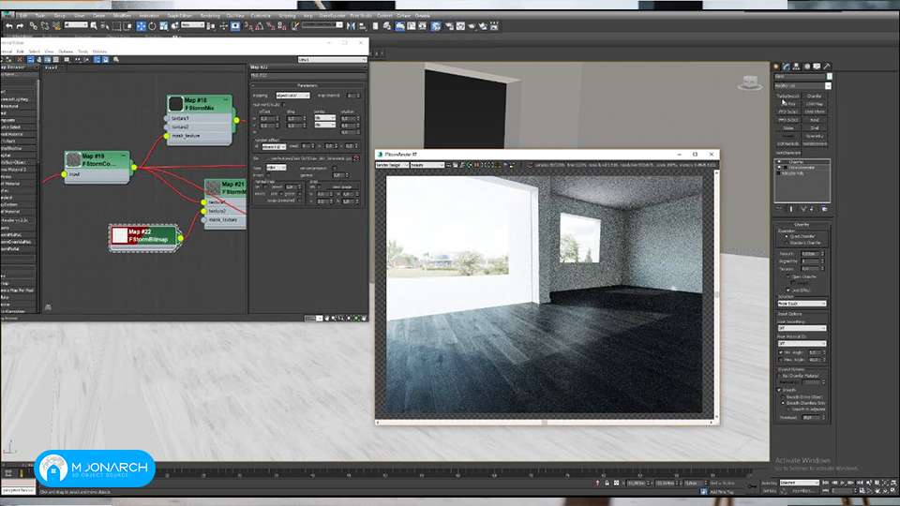900x506 pixels.
Task: Switch to the Display command panel tab
Action: coord(817,66)
